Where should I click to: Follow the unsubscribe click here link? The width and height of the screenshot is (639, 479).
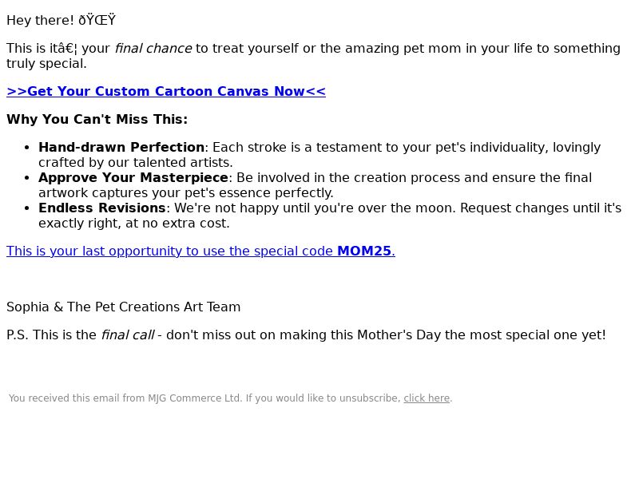pyautogui.click(x=427, y=398)
